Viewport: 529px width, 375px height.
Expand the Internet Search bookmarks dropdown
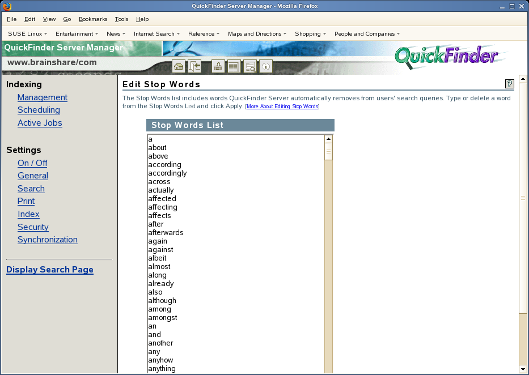(157, 33)
